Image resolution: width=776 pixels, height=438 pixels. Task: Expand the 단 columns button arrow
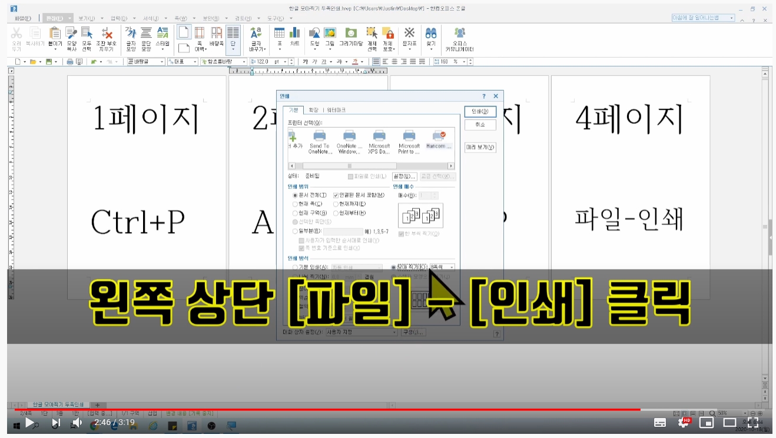[233, 49]
